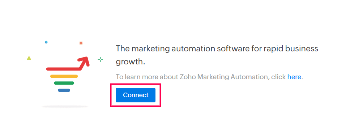Screen dimensions: 350x136
Task: Click the blue Connect button
Action: (x=136, y=95)
